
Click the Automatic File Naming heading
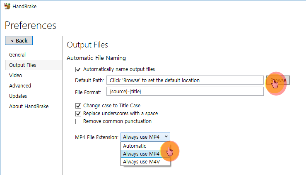tap(96, 58)
